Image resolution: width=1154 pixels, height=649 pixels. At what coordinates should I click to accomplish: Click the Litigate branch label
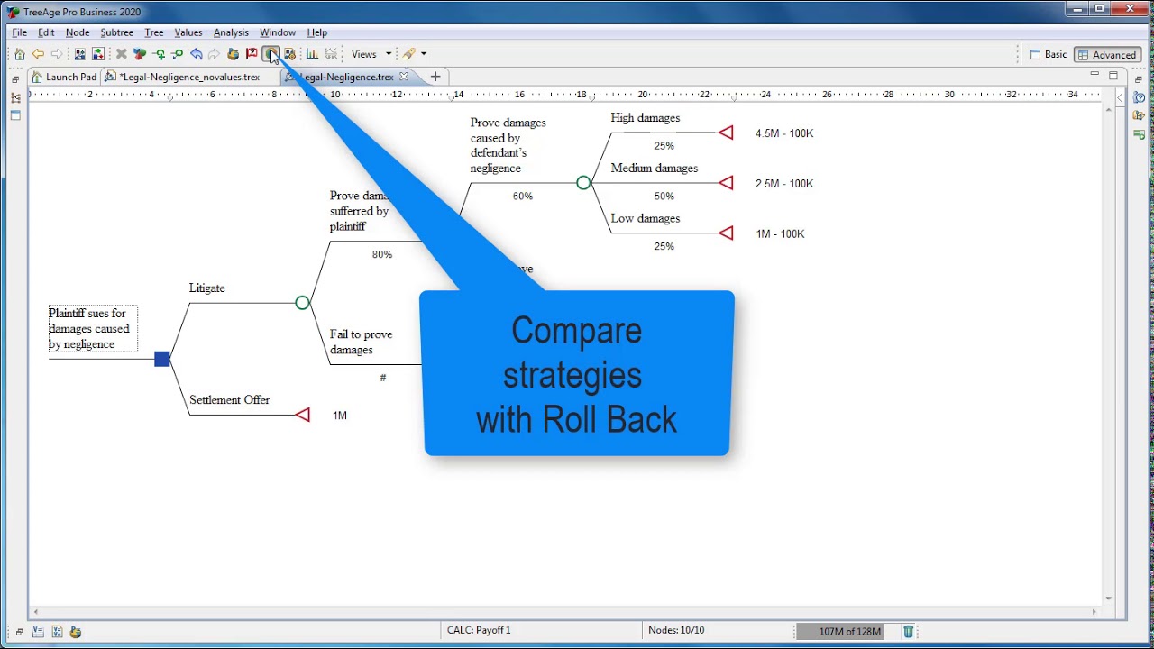(x=207, y=288)
